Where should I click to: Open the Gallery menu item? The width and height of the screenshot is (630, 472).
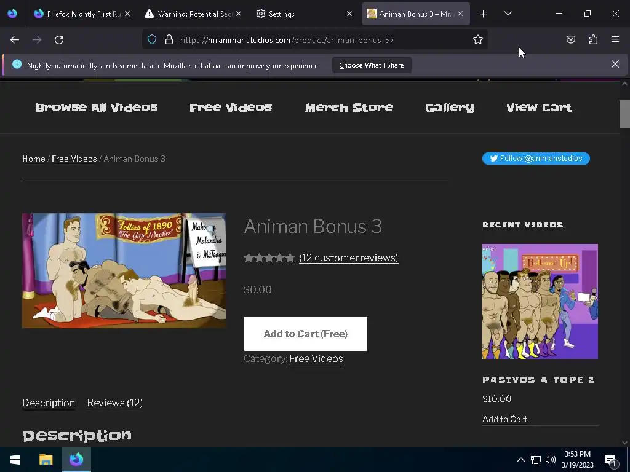coord(450,108)
